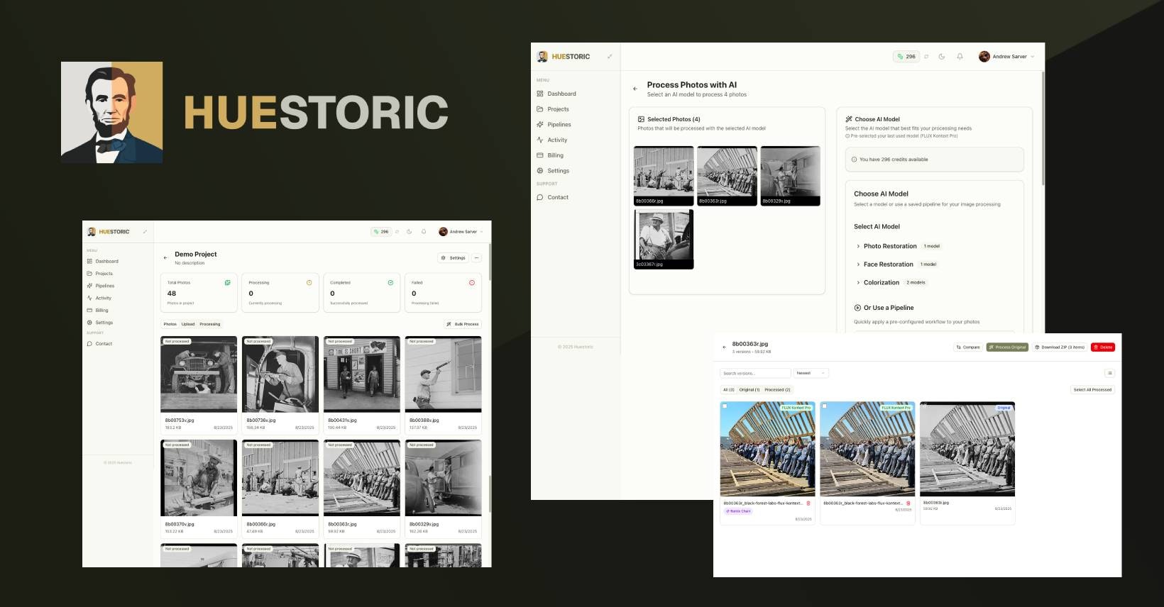The height and width of the screenshot is (607, 1164).
Task: Open Billing in the Process Photos window sidebar
Action: click(551, 155)
